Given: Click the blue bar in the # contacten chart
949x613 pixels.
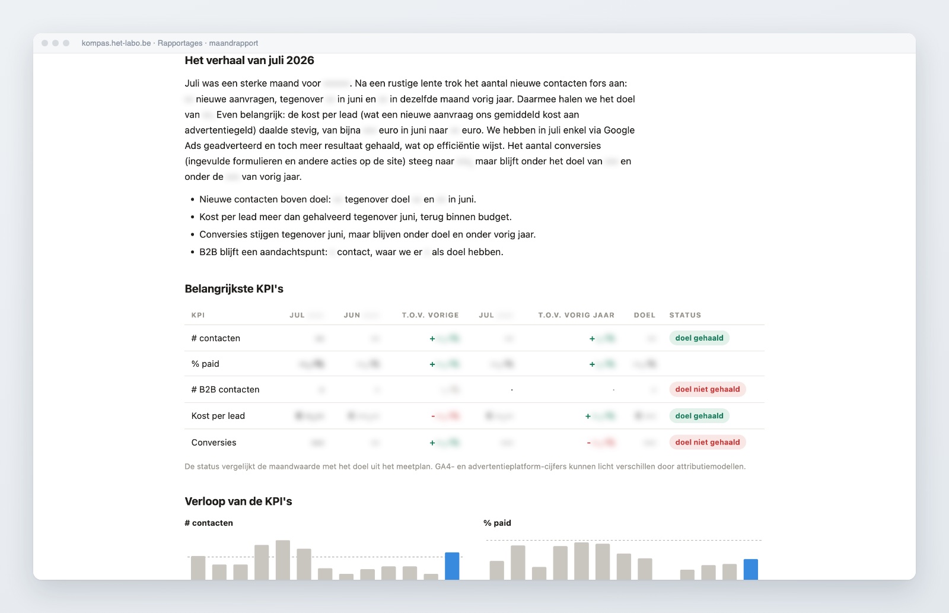Looking at the screenshot, I should click(x=452, y=566).
